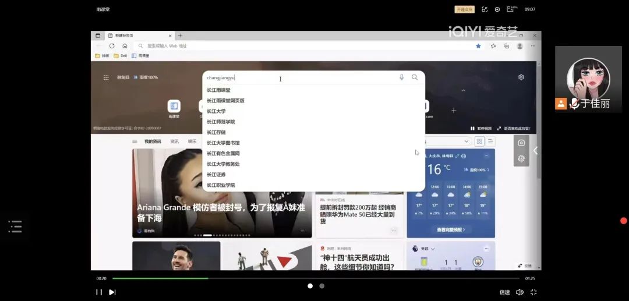629x301 pixels.
Task: Select the 我的资讯 tab
Action: [x=153, y=141]
